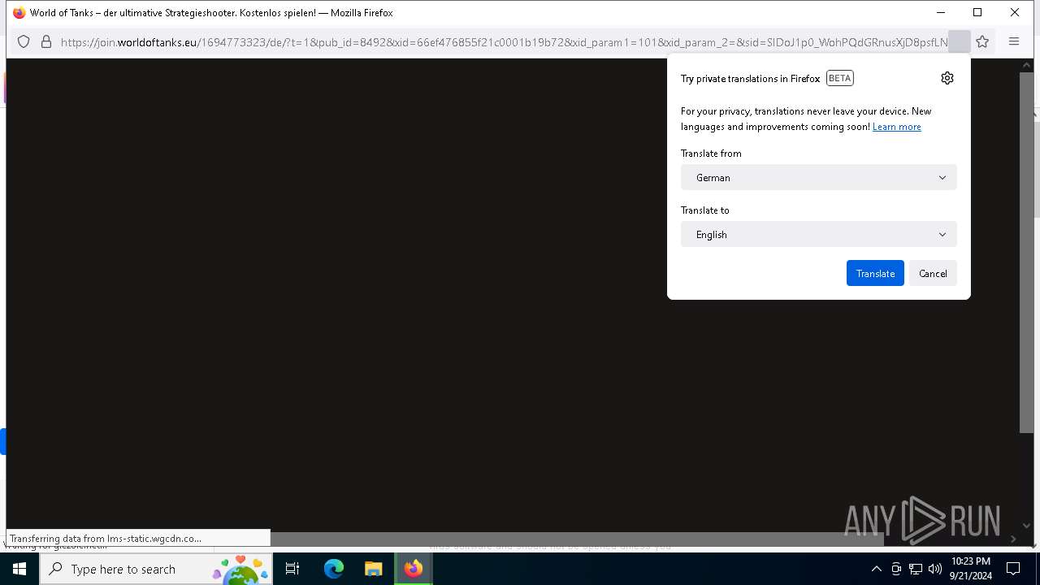
Task: Maximize the Firefox window
Action: point(977,13)
